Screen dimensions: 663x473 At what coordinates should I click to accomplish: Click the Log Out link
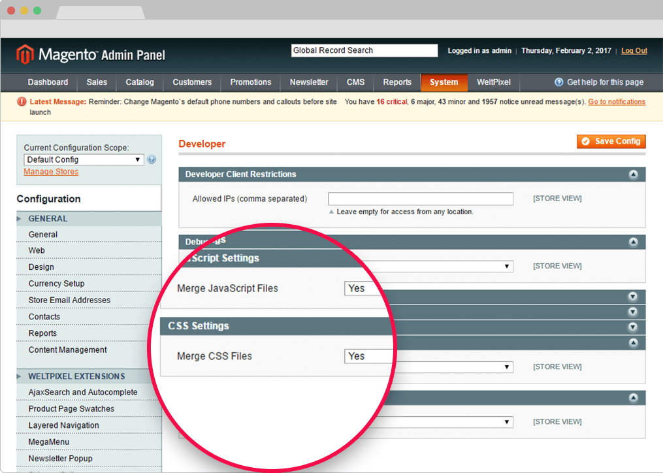click(634, 51)
